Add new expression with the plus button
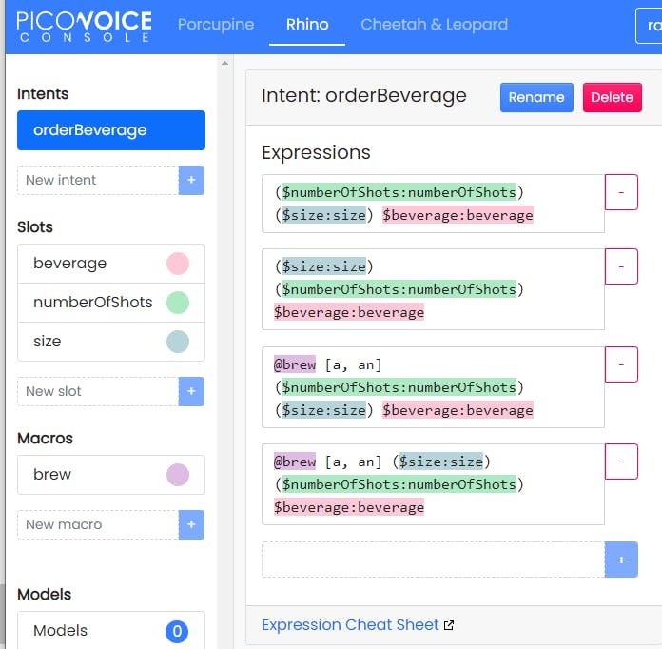 point(621,560)
